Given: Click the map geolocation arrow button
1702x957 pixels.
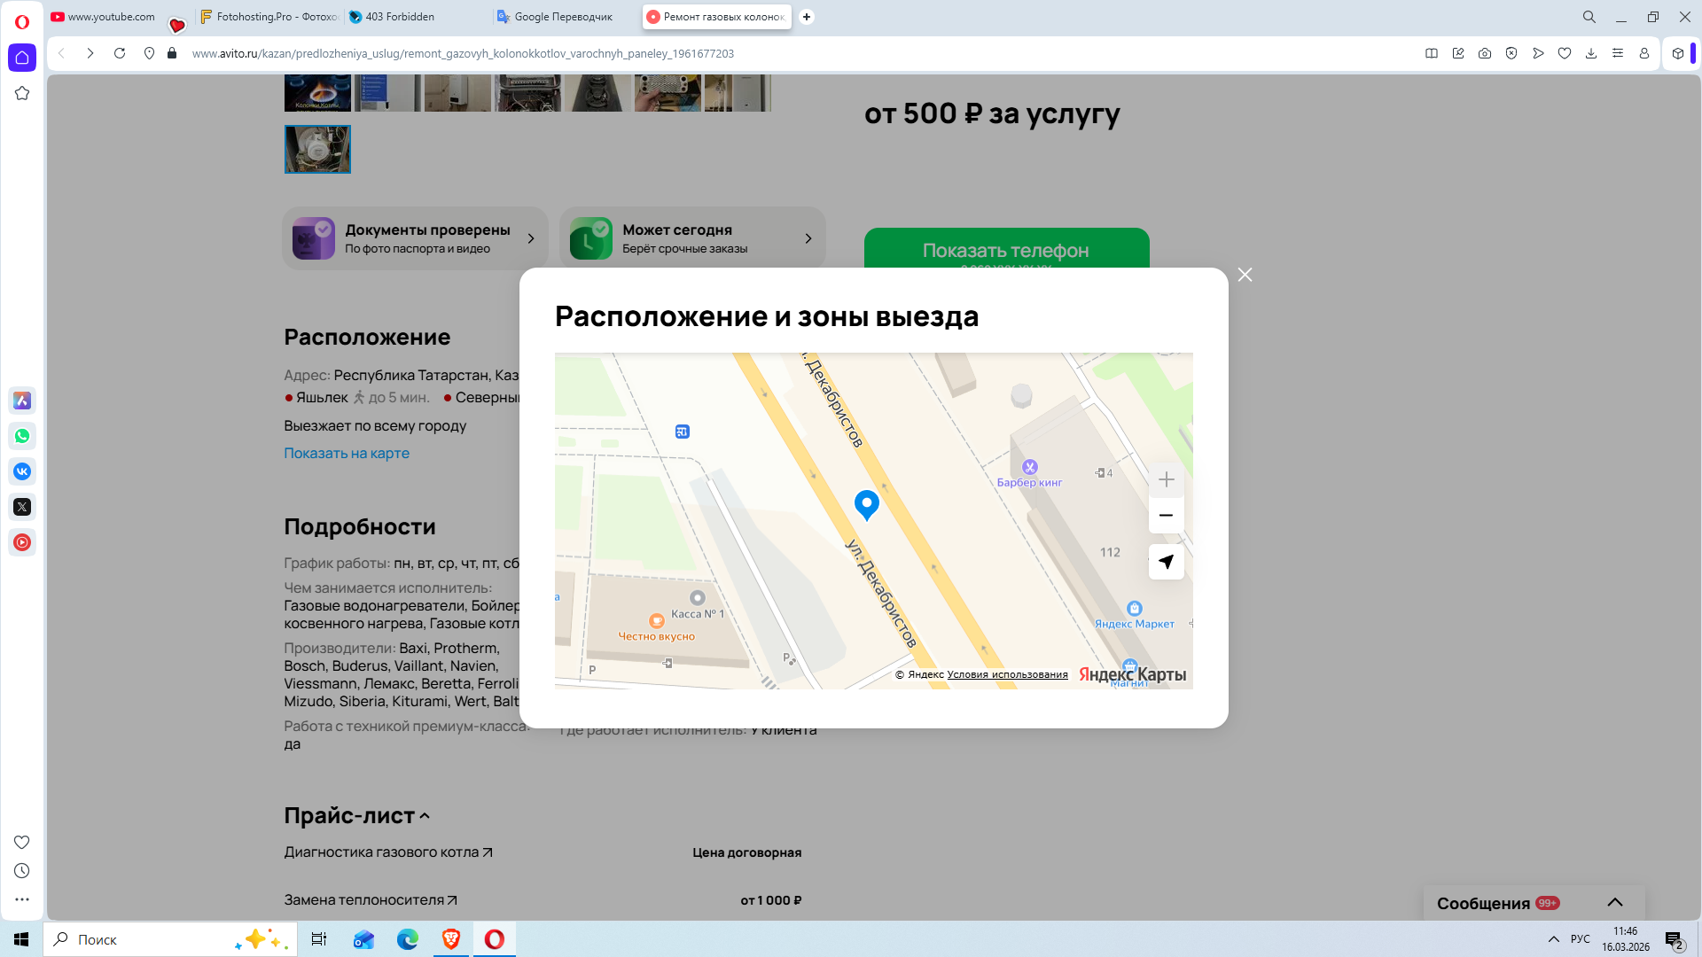Looking at the screenshot, I should coord(1166,562).
